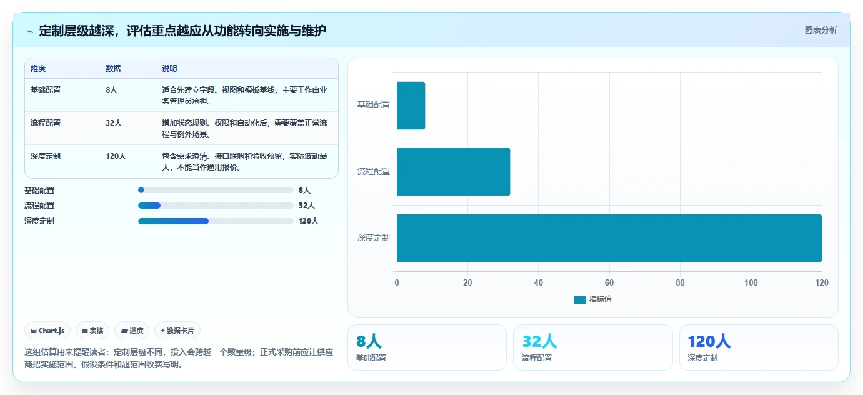Click the 120人 value beside progress bar
This screenshot has height=395, width=863.
coord(308,221)
